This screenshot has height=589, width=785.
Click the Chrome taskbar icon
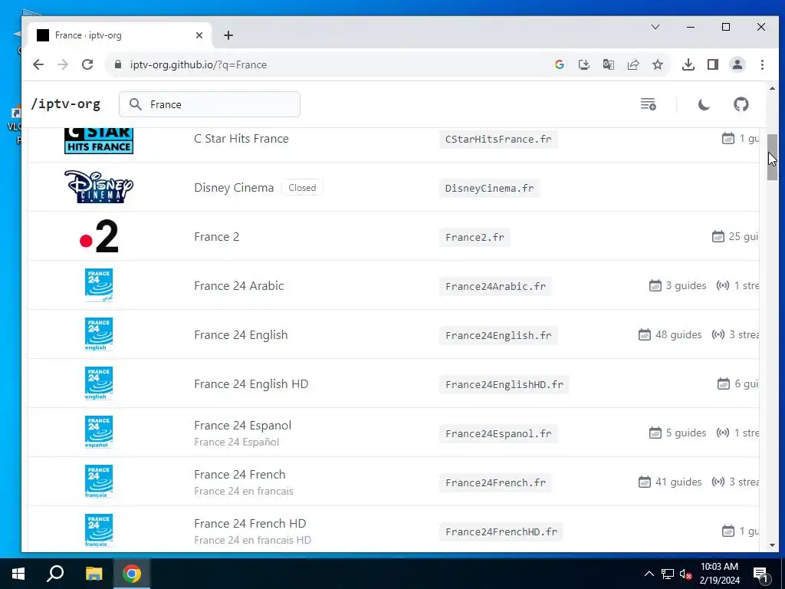click(132, 574)
